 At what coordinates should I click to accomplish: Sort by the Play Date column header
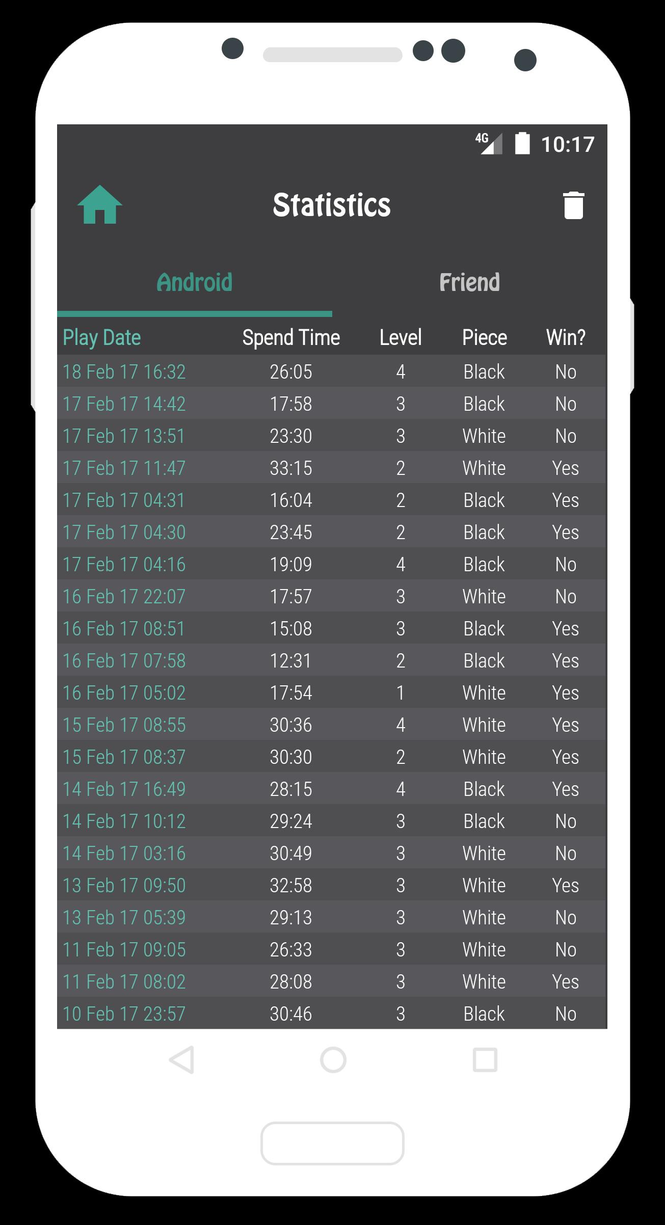pyautogui.click(x=102, y=337)
